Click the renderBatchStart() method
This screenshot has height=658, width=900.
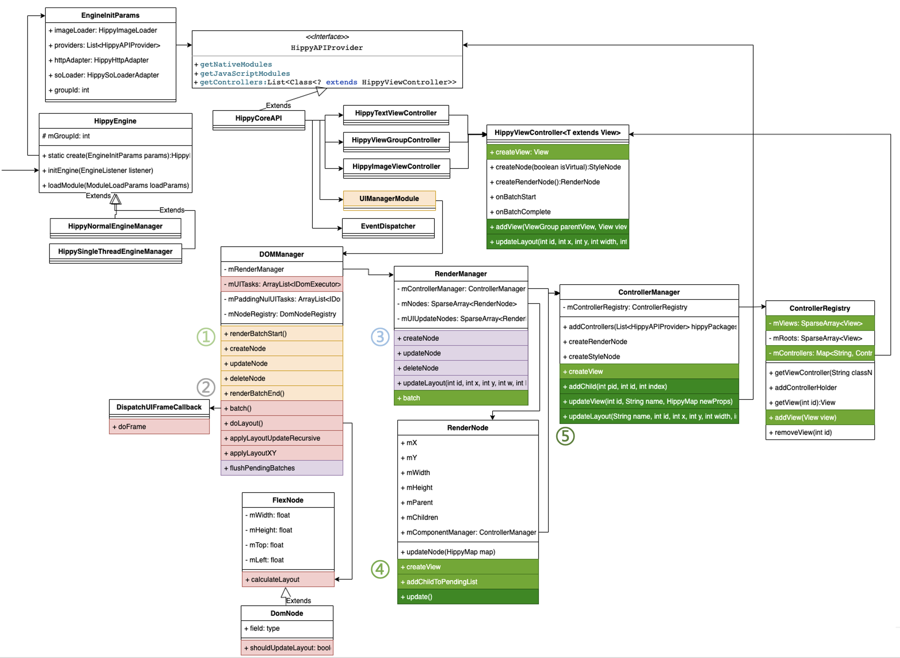point(282,334)
